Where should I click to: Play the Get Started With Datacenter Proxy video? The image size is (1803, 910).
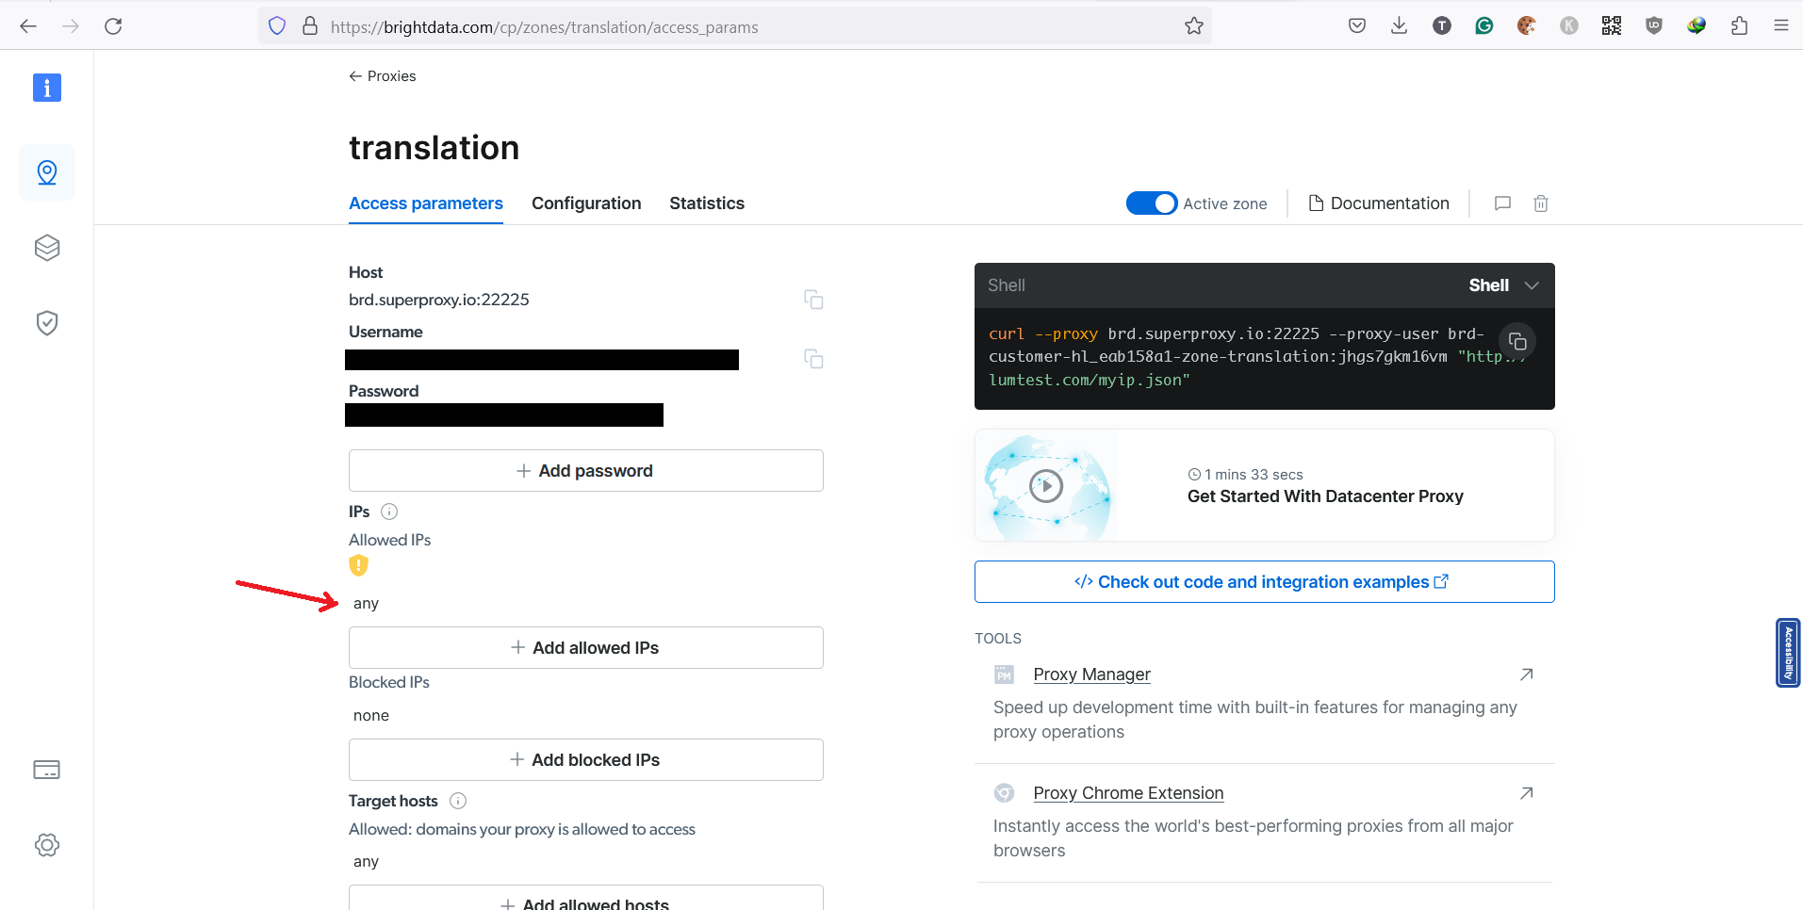[x=1046, y=486]
